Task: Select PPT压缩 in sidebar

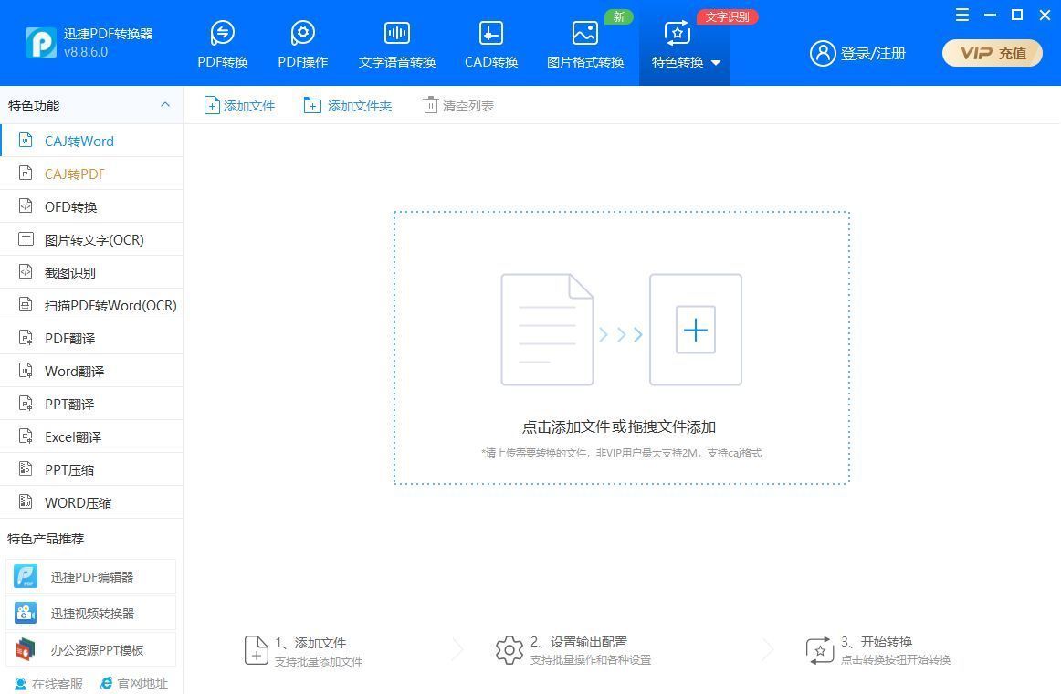Action: click(91, 469)
